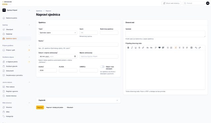Open Stranice in the sidebar
This screenshot has height=123, width=211.
coord(16,108)
